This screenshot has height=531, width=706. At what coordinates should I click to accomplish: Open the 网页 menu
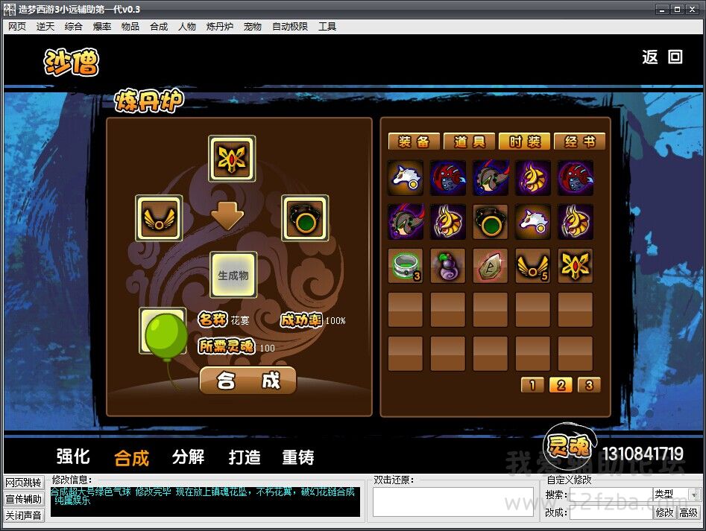coord(17,27)
